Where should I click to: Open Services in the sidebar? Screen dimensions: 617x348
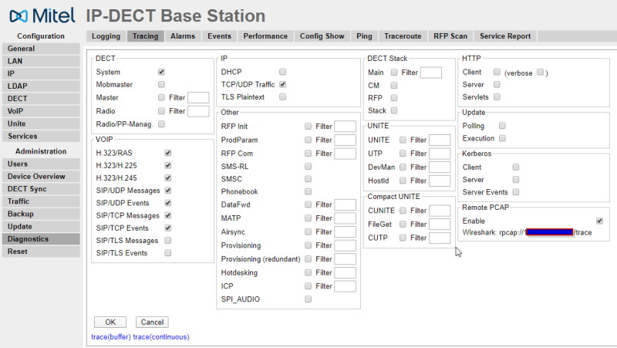coord(41,137)
